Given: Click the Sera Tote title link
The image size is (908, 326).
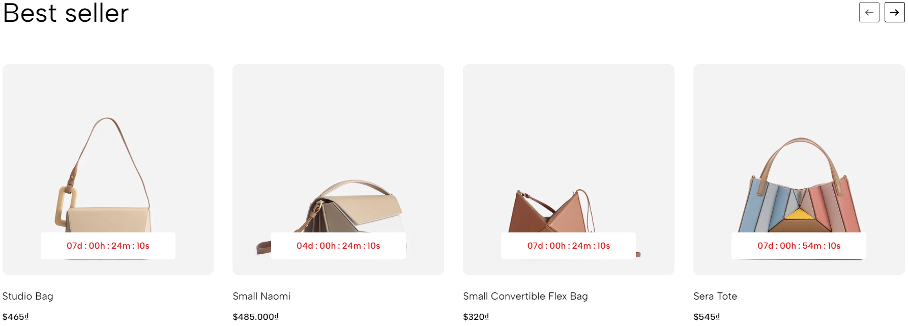Looking at the screenshot, I should click(x=715, y=297).
